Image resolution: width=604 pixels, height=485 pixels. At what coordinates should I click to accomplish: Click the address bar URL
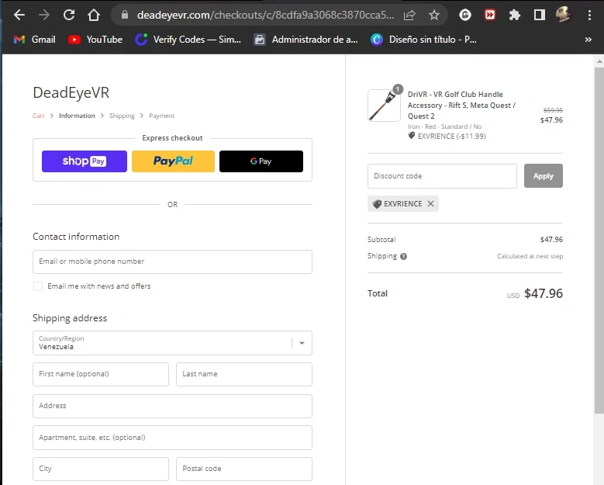(265, 15)
